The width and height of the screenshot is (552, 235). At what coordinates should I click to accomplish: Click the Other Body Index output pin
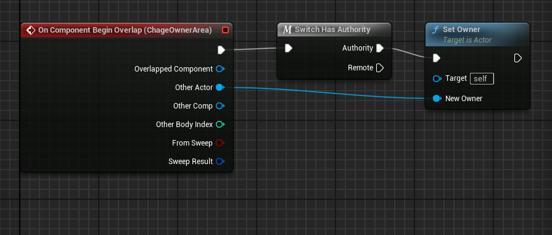click(x=220, y=125)
